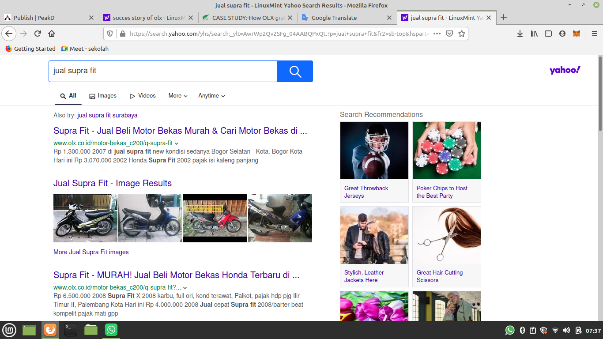Click the WhatsApp tray icon
Viewport: 603px width, 339px height.
[510, 330]
